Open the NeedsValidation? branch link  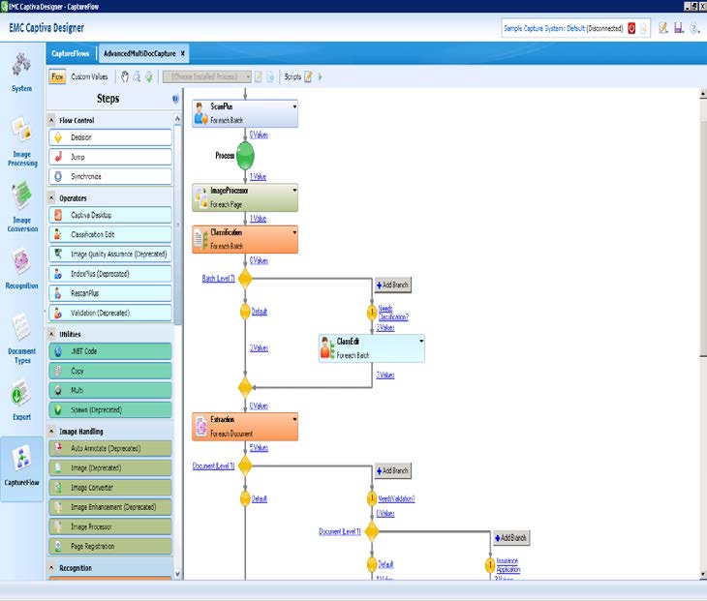396,498
